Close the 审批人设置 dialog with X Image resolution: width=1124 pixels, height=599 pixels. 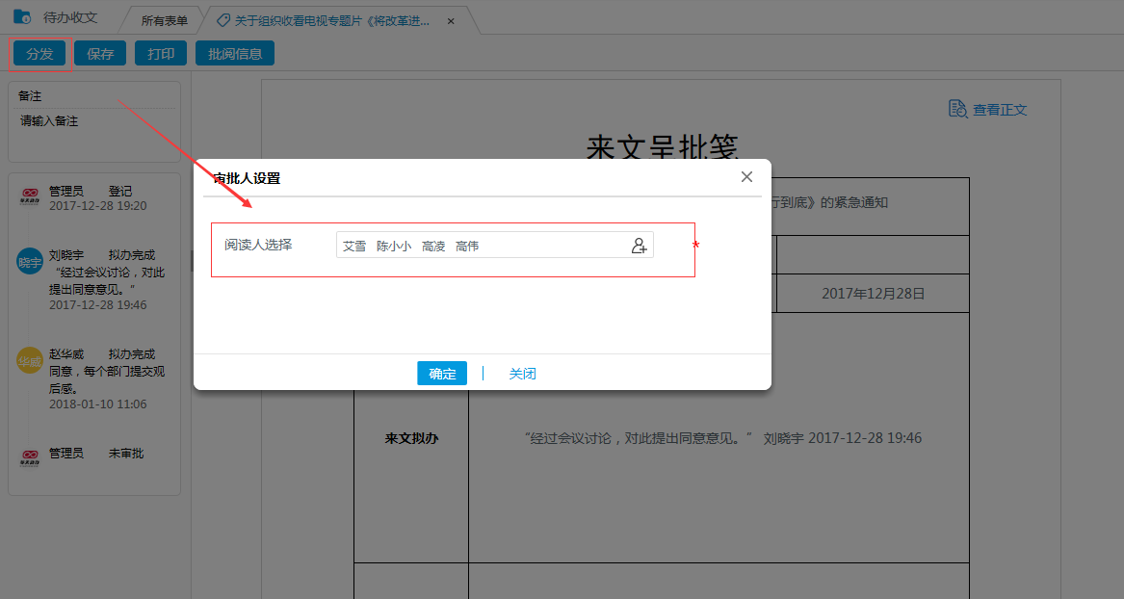(746, 176)
